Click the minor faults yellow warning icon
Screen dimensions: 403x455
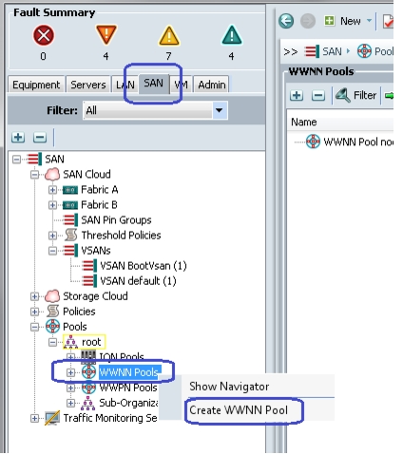169,35
